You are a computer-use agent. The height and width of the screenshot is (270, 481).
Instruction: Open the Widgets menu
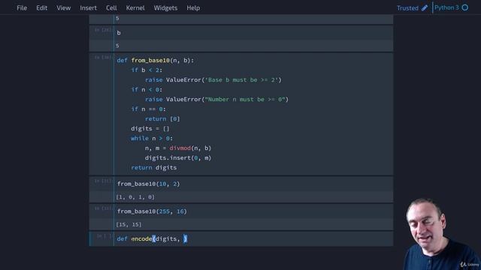pyautogui.click(x=165, y=8)
